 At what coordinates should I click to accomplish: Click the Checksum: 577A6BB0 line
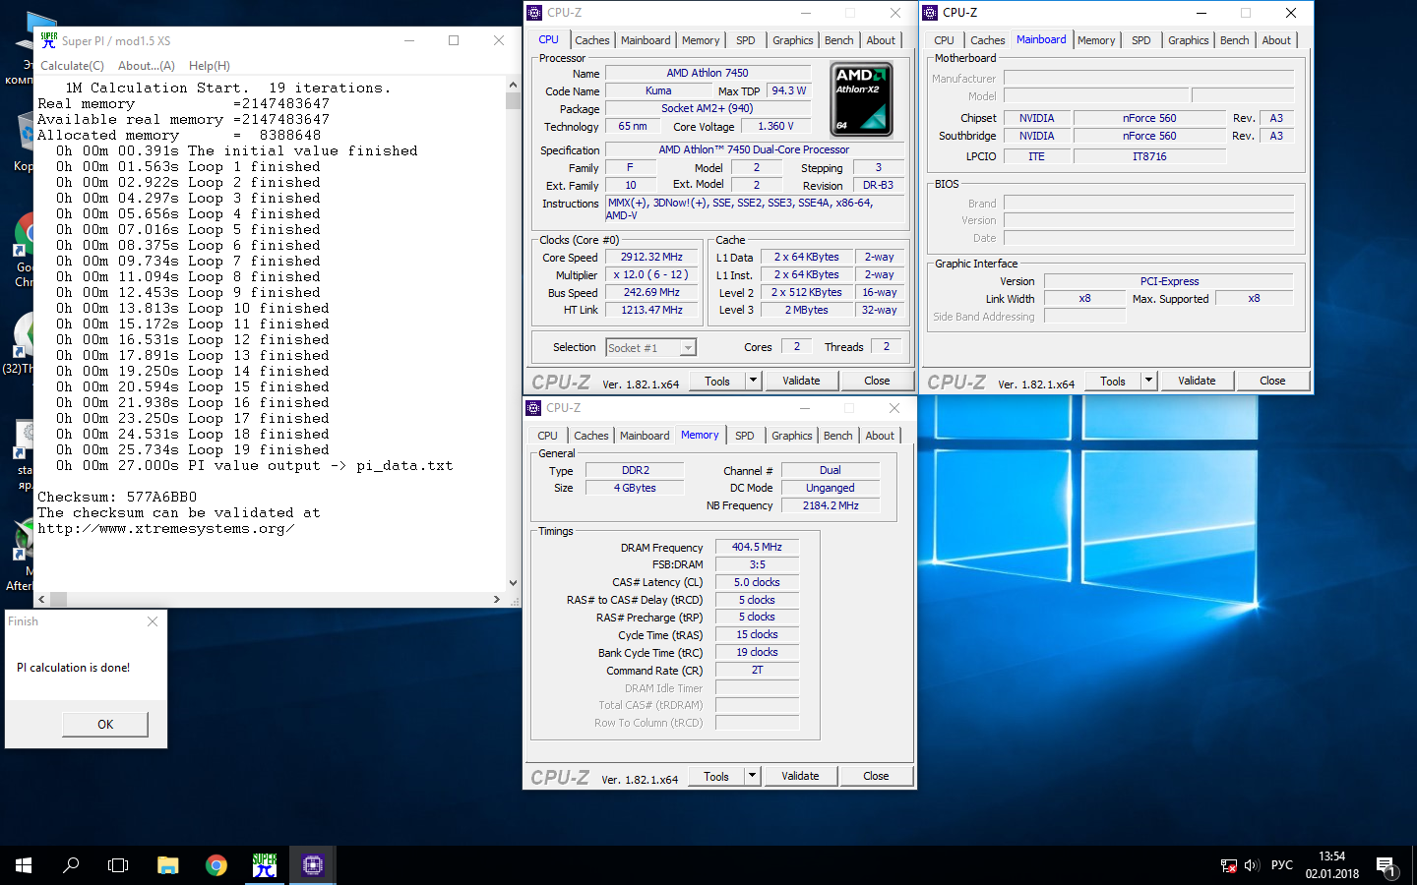coord(117,497)
